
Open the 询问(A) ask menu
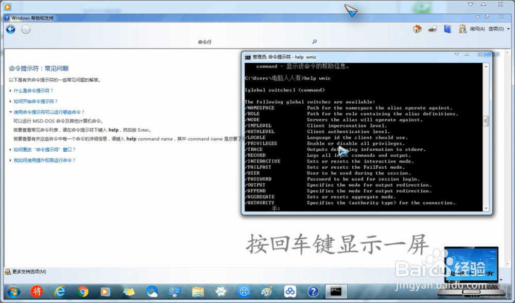tap(477, 29)
